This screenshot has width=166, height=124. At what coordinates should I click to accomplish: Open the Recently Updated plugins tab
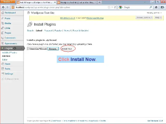point(81,30)
